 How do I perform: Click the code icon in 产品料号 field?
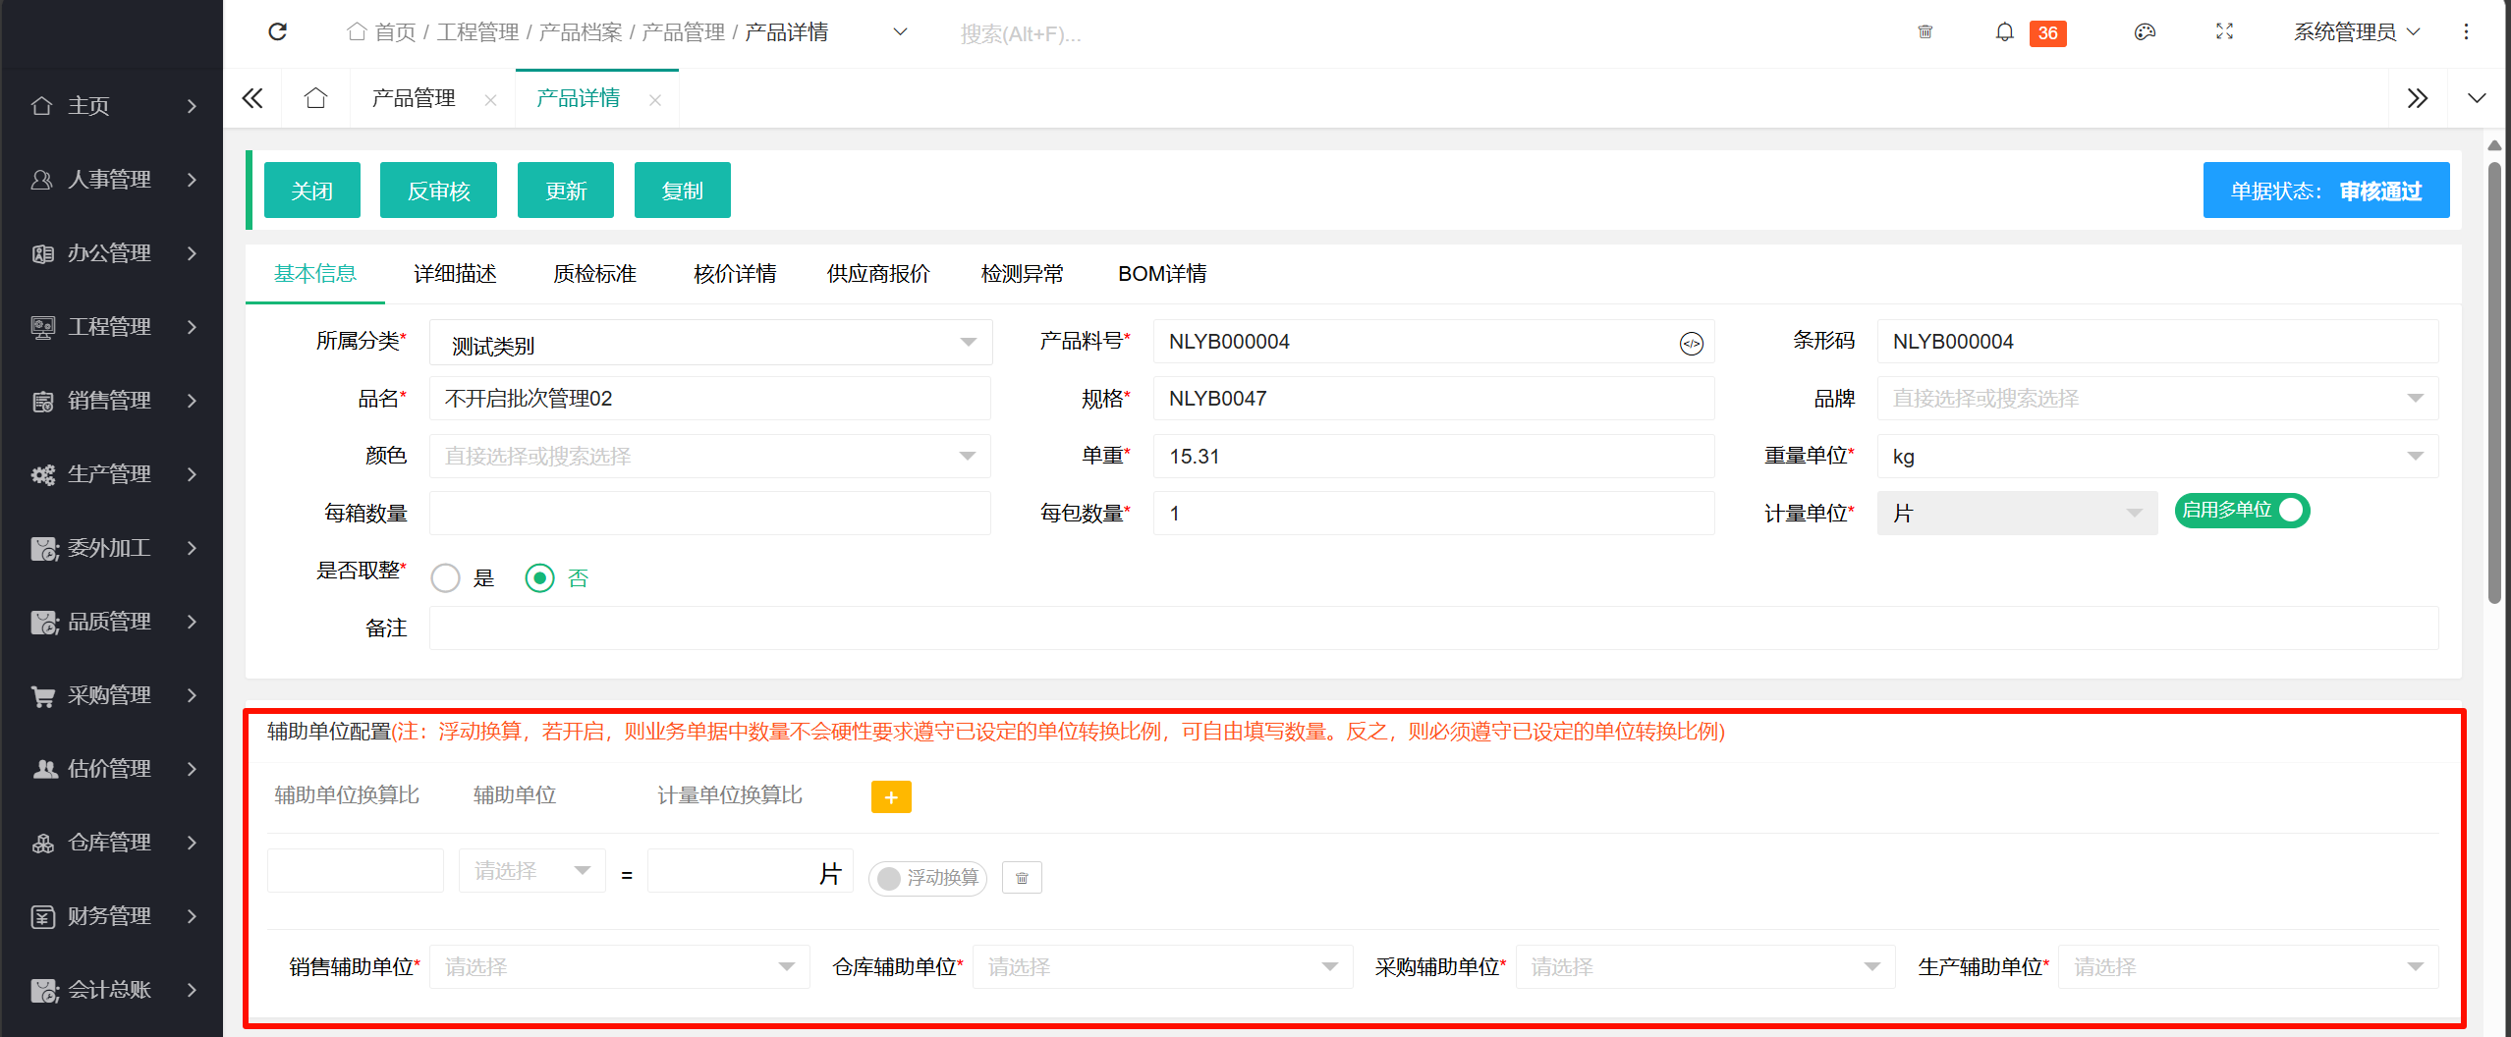point(1691,343)
